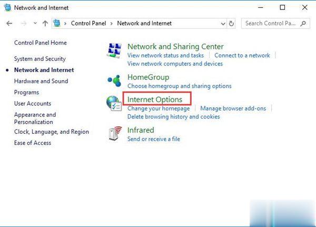This screenshot has height=227, width=316.
Task: Go to Control Panel Home
Action: [41, 43]
